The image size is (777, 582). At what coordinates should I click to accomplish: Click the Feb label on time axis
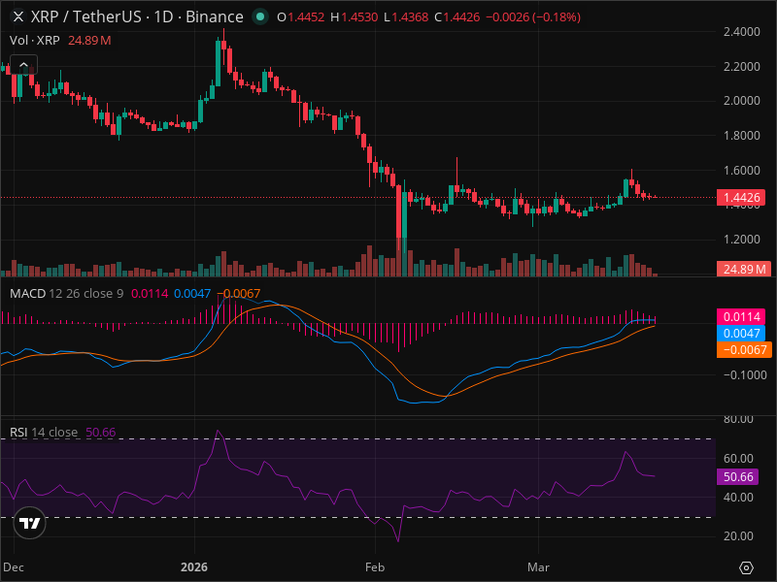pos(375,567)
